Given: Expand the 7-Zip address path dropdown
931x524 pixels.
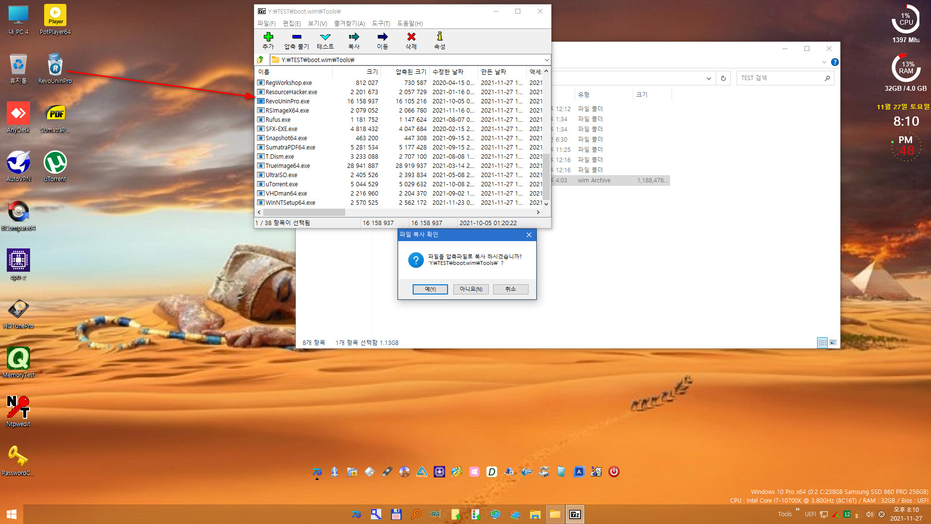Looking at the screenshot, I should click(546, 60).
